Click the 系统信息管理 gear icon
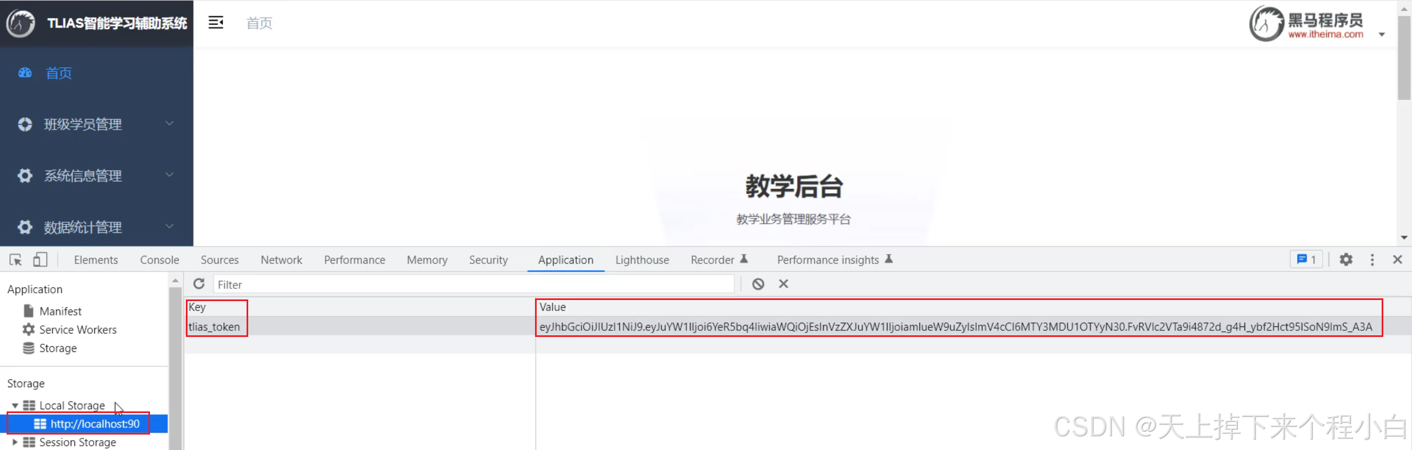Viewport: 1412px width, 450px height. pos(25,175)
